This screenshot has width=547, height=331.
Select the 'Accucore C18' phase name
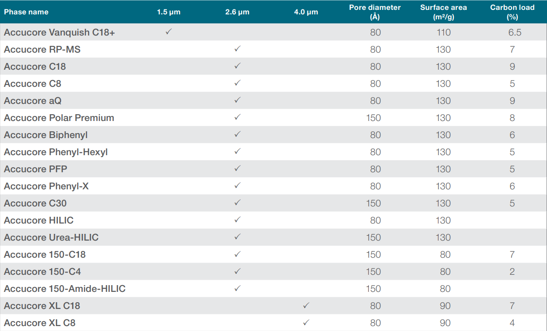[x=35, y=67]
